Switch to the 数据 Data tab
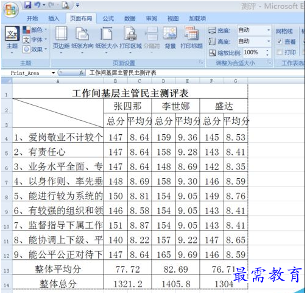This screenshot has height=294, width=307. tap(130, 18)
